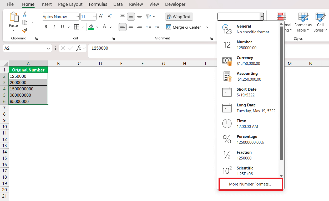The height and width of the screenshot is (201, 329).
Task: Click Increase Indent icon
Action: 157,27
